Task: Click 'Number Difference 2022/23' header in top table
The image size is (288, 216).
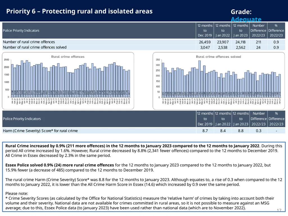Action: coord(258,30)
